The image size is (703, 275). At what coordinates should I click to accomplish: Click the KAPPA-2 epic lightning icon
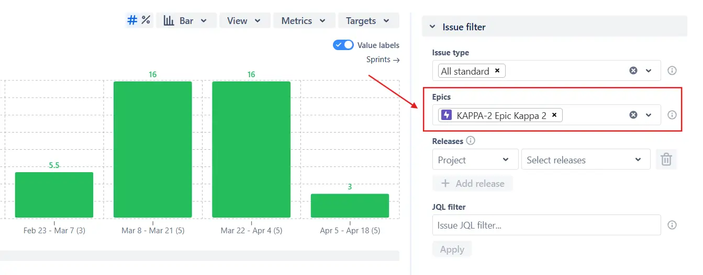point(447,115)
